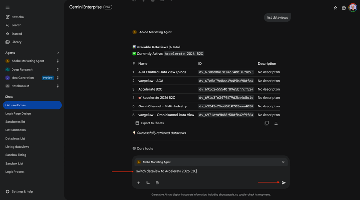Open the gift icon in header
Image resolution: width=360 pixels, height=200 pixels.
[344, 8]
